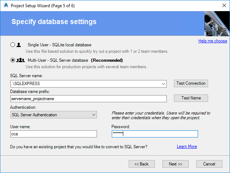Click the Database name prefix field

pyautogui.click(x=89, y=98)
